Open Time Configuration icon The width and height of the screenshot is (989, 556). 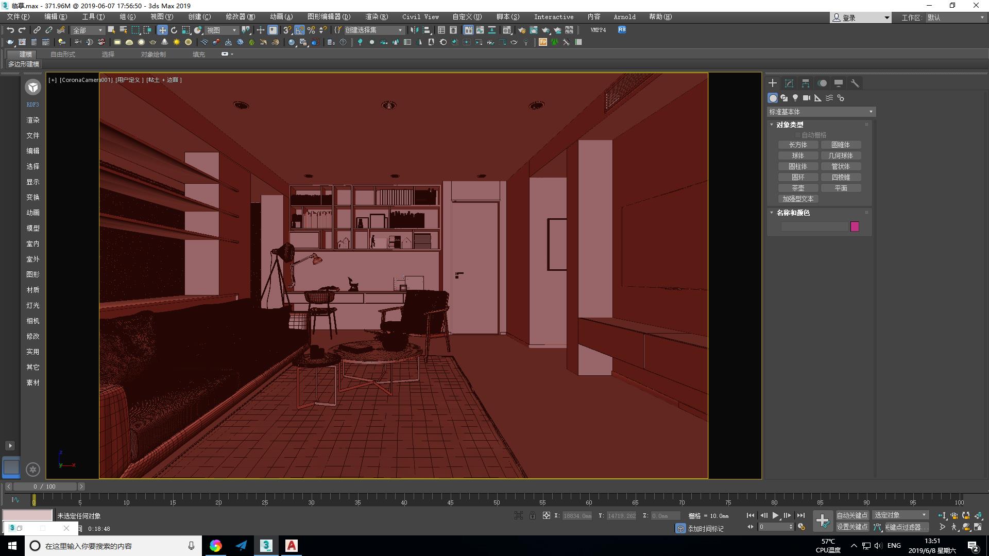(802, 527)
